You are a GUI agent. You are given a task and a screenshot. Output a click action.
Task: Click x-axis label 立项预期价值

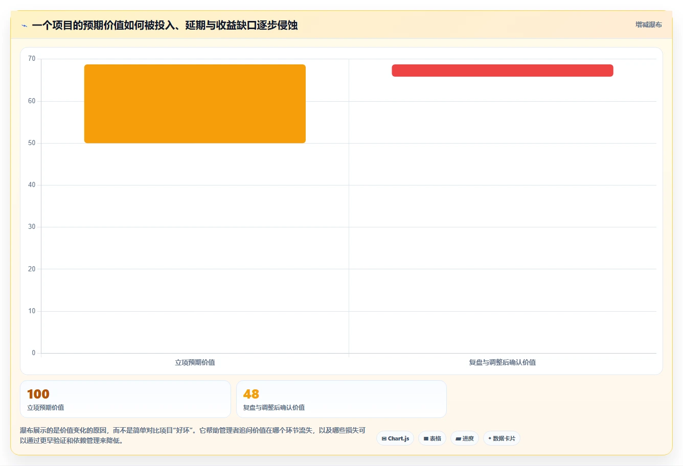[195, 362]
